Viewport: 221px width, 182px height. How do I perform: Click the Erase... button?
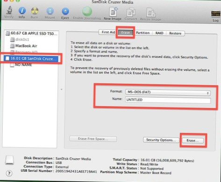point(193,141)
